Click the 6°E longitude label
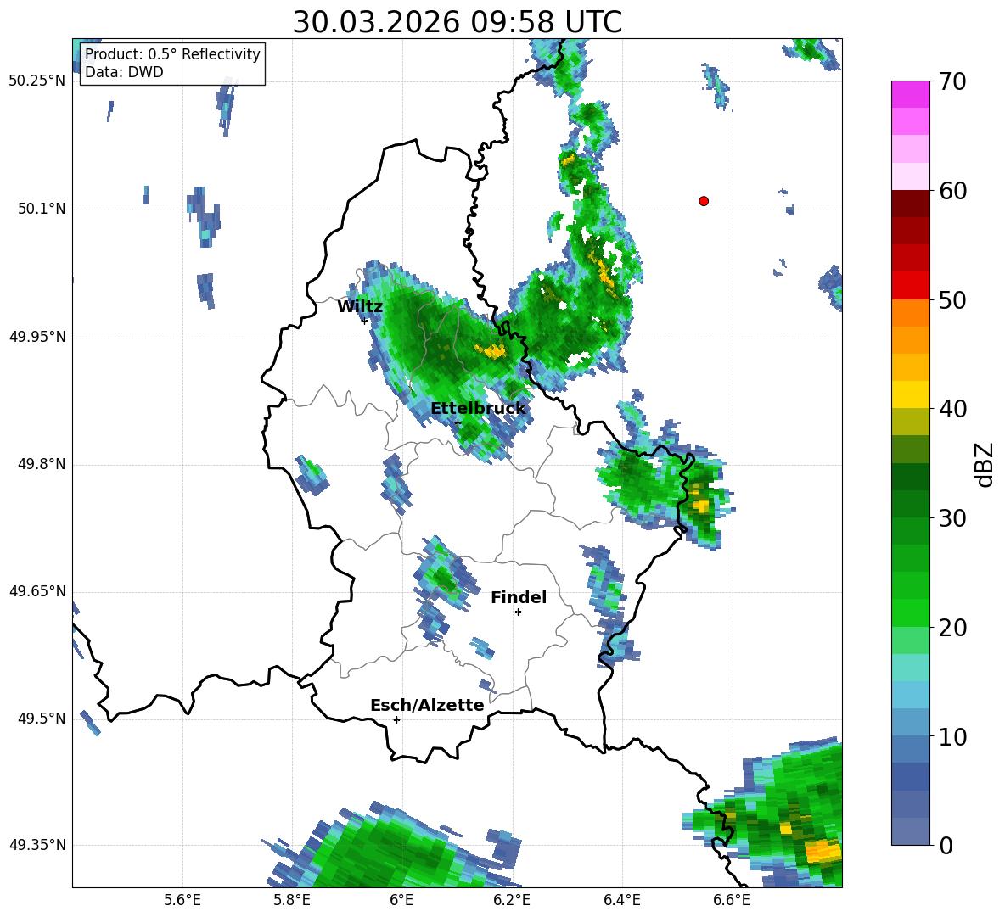The width and height of the screenshot is (1005, 917). click(x=401, y=900)
